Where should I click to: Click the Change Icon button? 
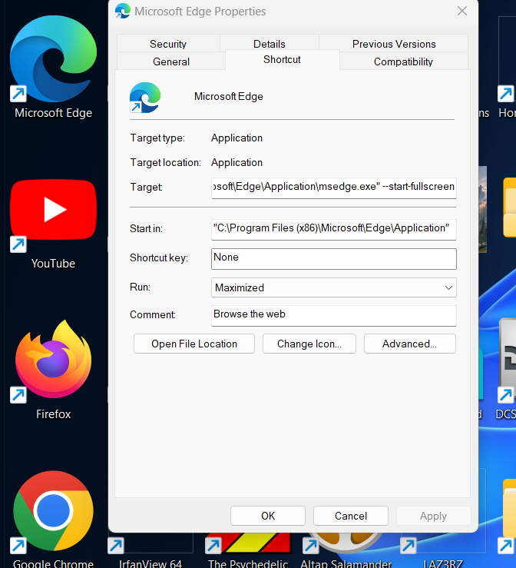pyautogui.click(x=309, y=344)
